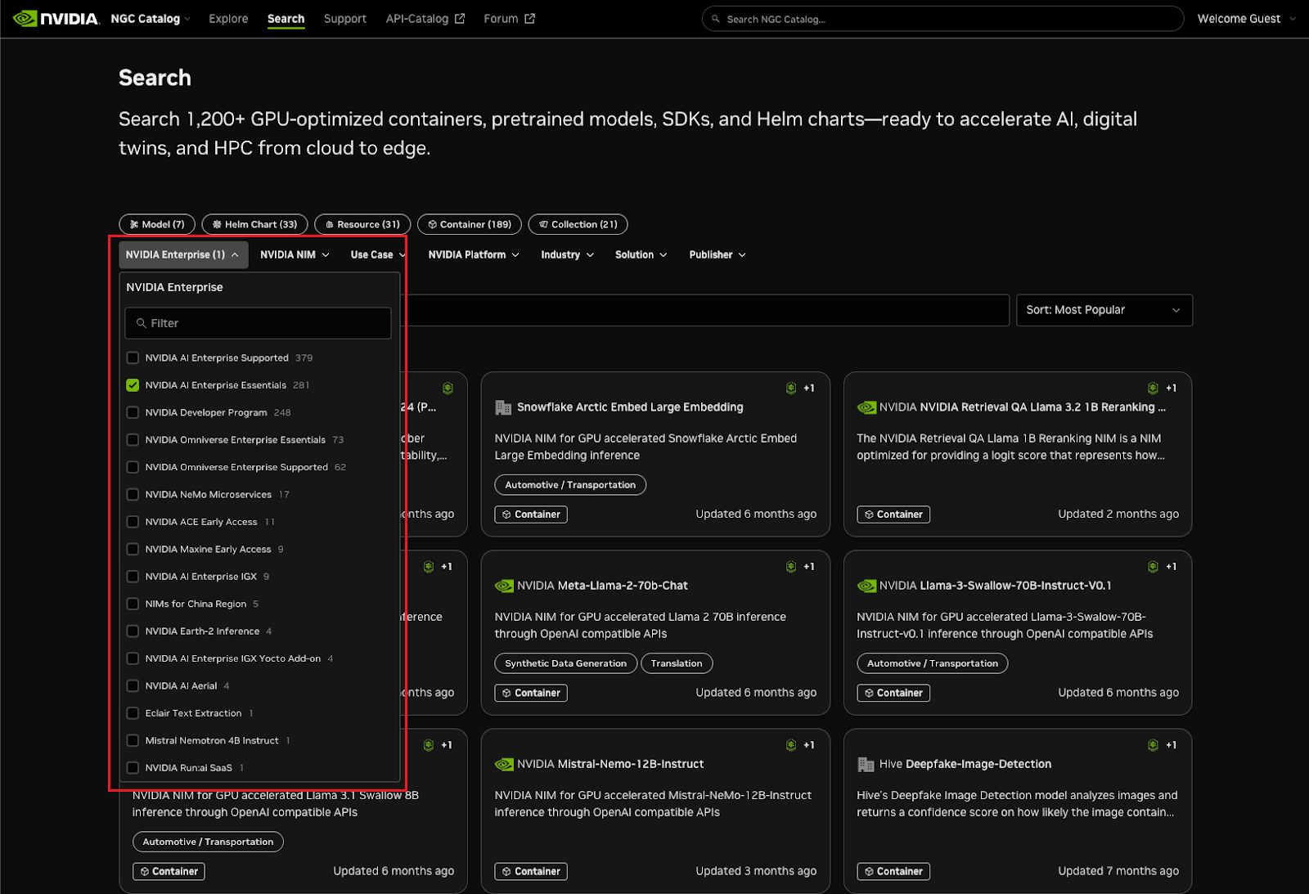This screenshot has height=894, width=1309.
Task: Open the Welcome Guest account menu
Action: [x=1246, y=19]
